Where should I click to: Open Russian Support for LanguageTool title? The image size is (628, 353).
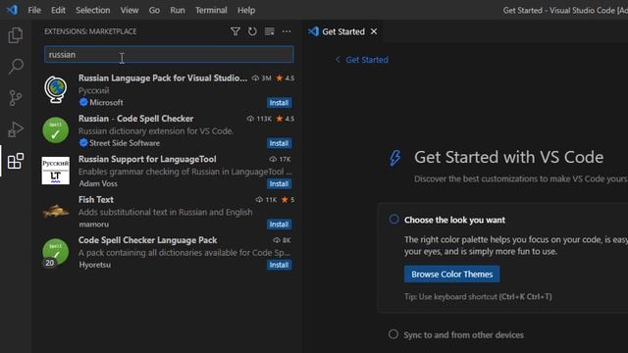[x=147, y=159]
